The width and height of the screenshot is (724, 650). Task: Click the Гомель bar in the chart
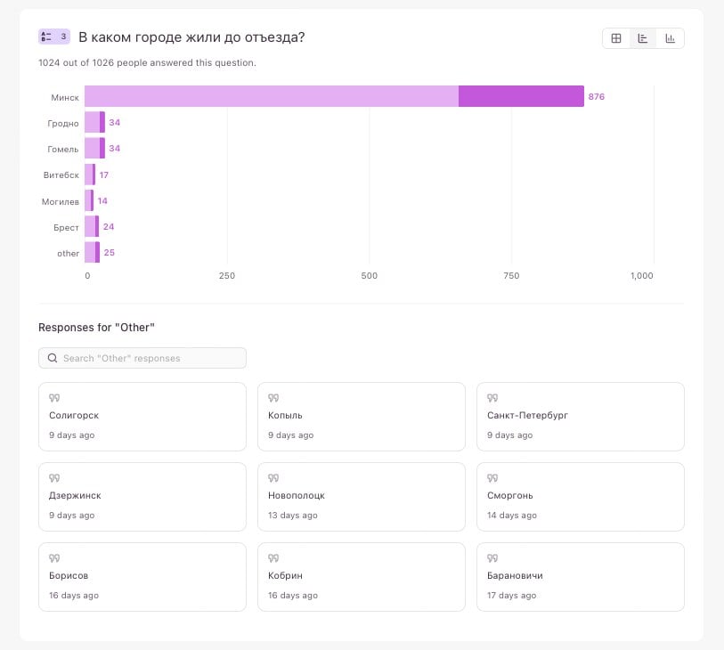94,149
